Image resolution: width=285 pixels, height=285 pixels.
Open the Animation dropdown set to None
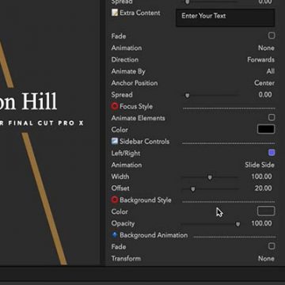pos(266,48)
